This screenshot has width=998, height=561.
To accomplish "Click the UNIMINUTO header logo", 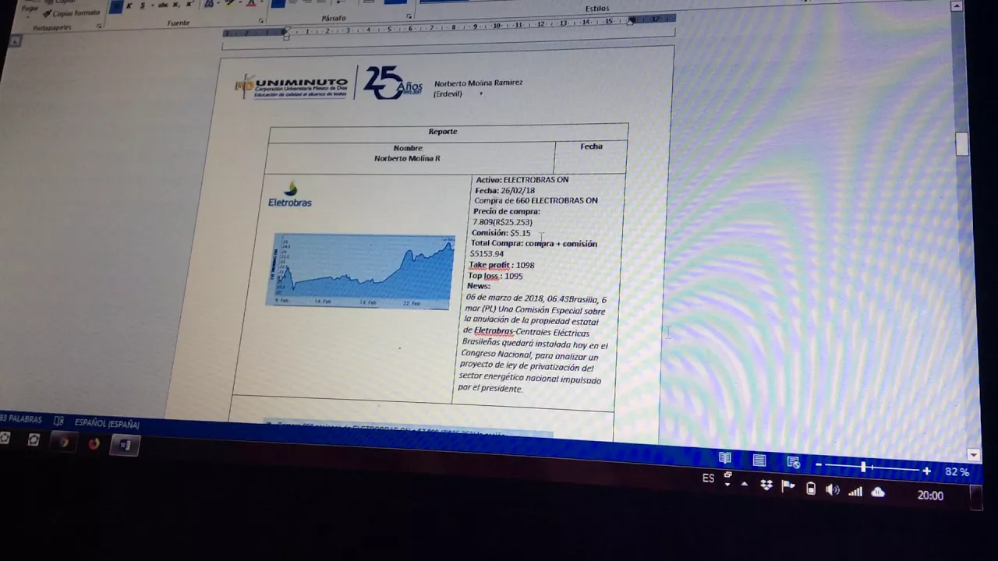I will tap(292, 86).
